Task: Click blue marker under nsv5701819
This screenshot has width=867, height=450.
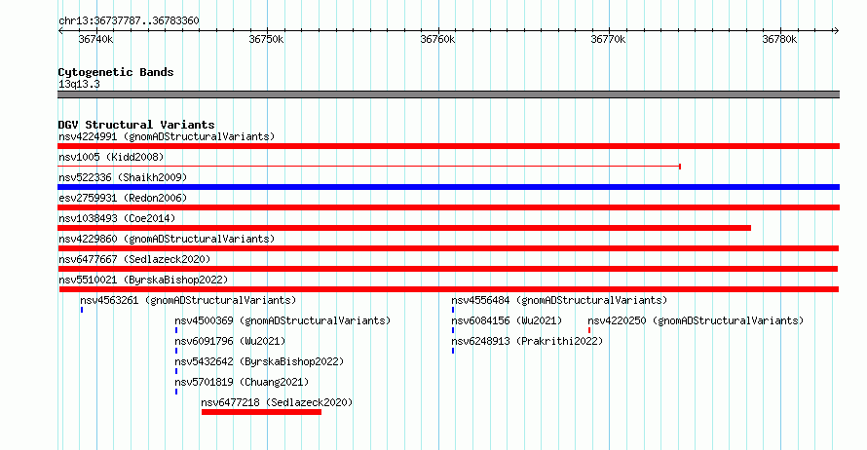Action: click(x=176, y=392)
